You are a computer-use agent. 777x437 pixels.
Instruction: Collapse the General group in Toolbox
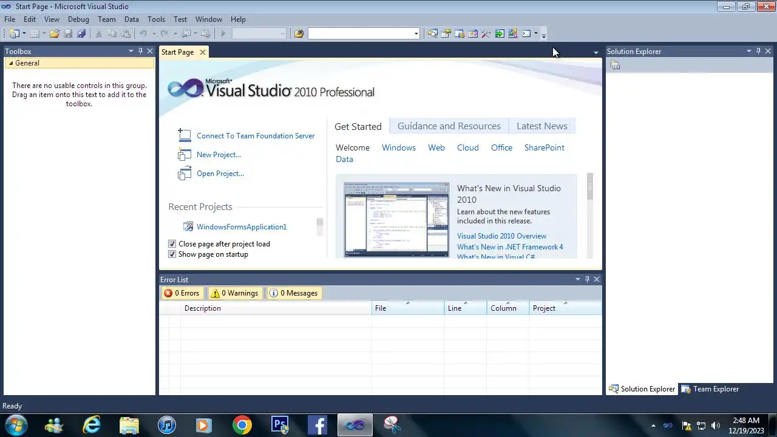pyautogui.click(x=10, y=63)
